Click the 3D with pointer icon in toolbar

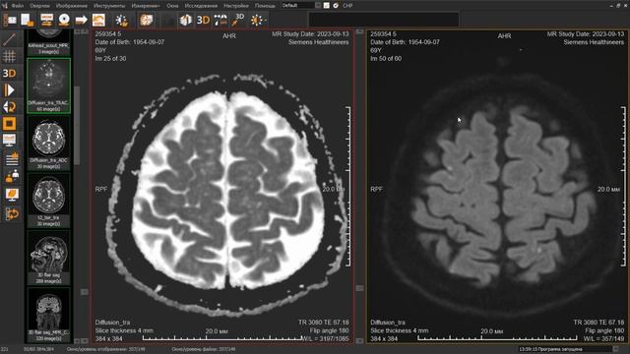pyautogui.click(x=238, y=20)
